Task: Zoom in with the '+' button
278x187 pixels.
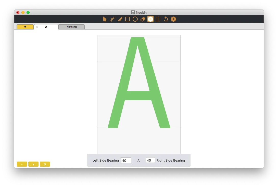Action: [x=33, y=164]
